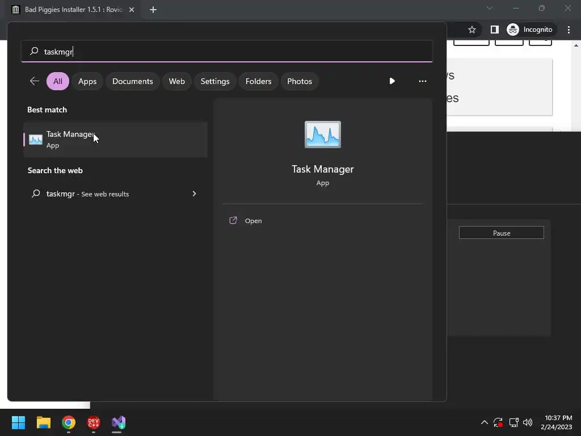Show hidden system tray icons
The width and height of the screenshot is (581, 436).
pos(485,422)
